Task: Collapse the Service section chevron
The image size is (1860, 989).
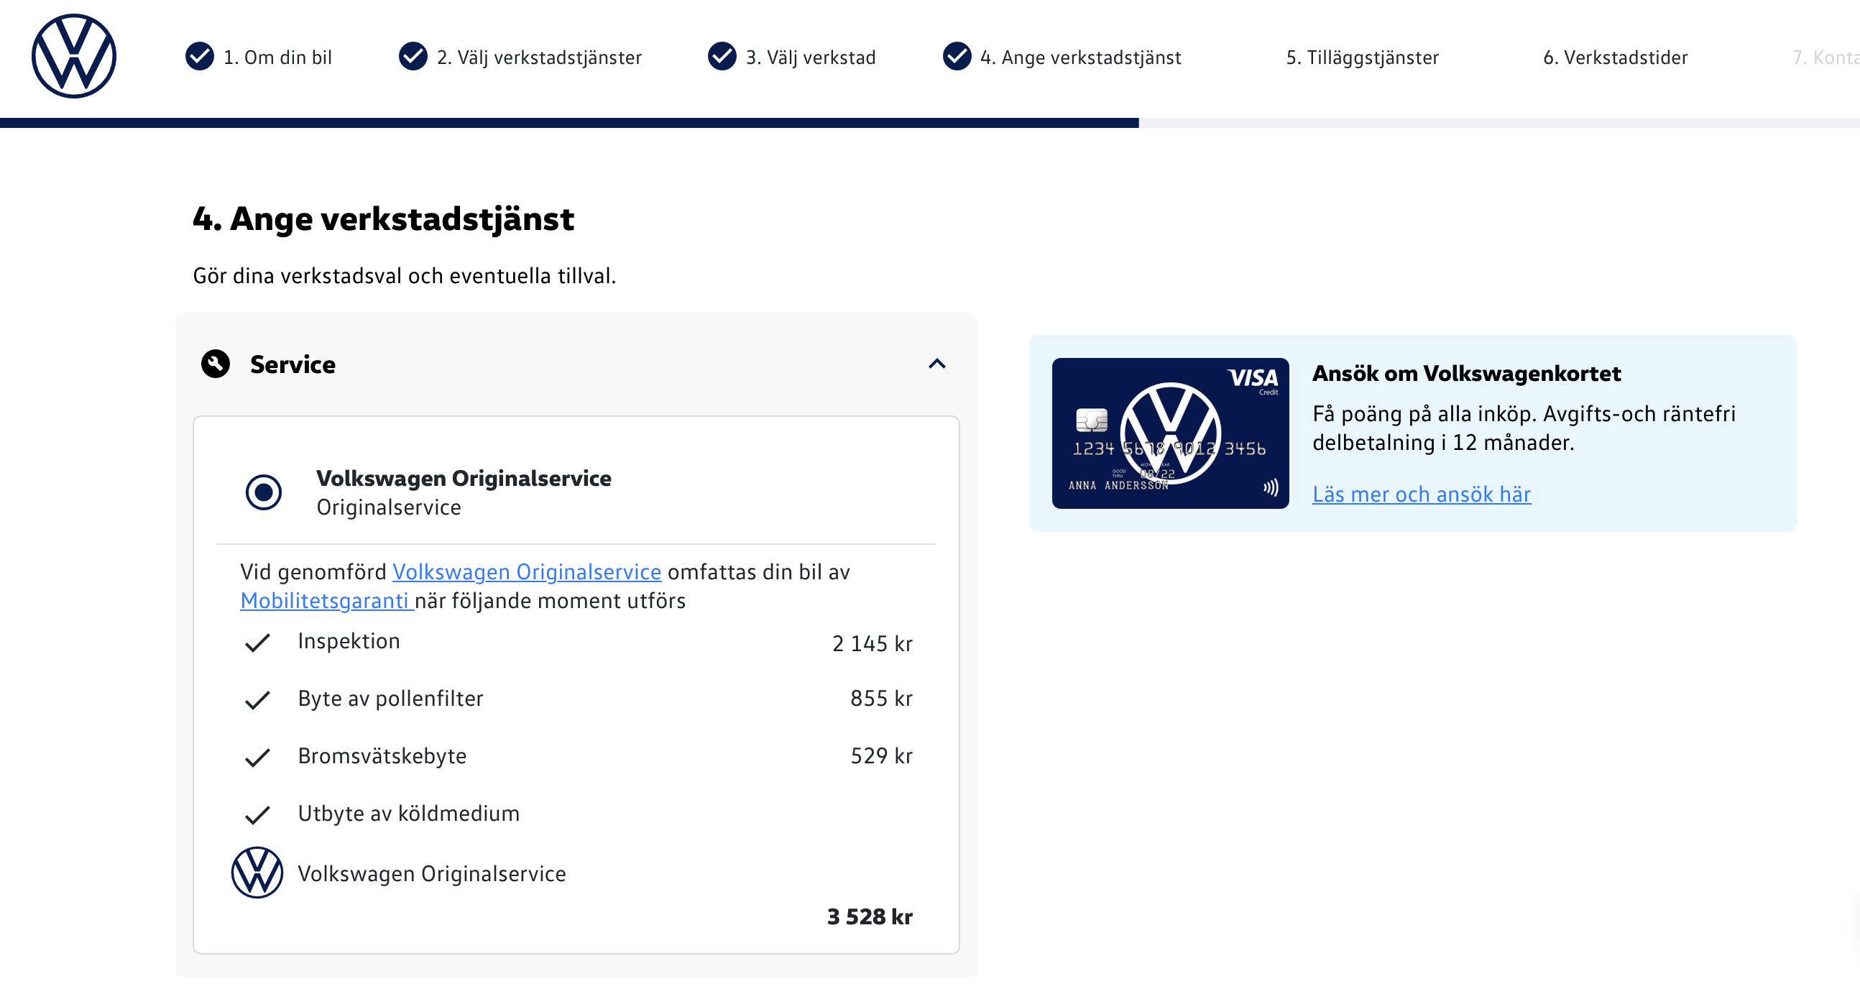Action: 937,364
